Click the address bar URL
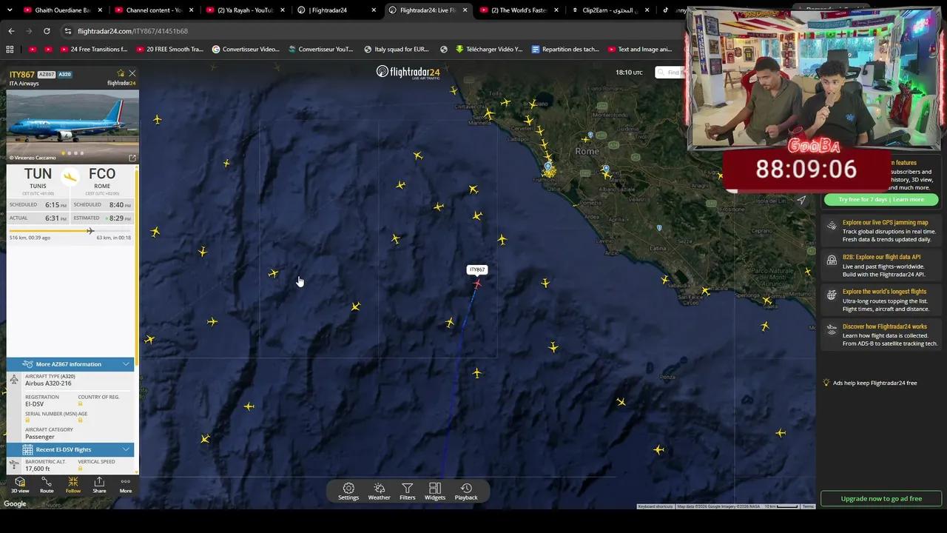This screenshot has height=533, width=947. [x=133, y=31]
